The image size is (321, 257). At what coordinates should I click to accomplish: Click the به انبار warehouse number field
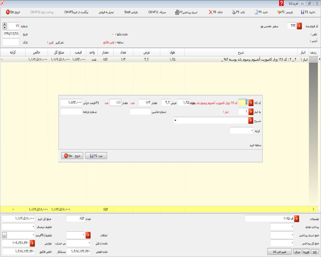243,112
